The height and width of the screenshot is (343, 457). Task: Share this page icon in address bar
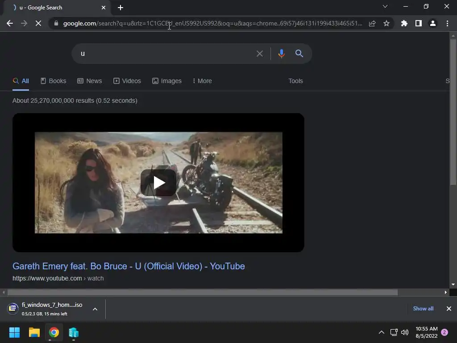click(x=372, y=23)
